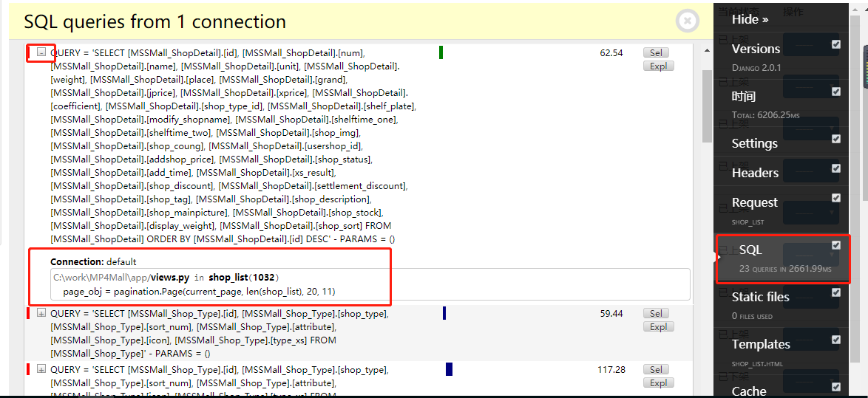Click Expl for the 117.28 query
This screenshot has width=868, height=398.
pos(659,382)
